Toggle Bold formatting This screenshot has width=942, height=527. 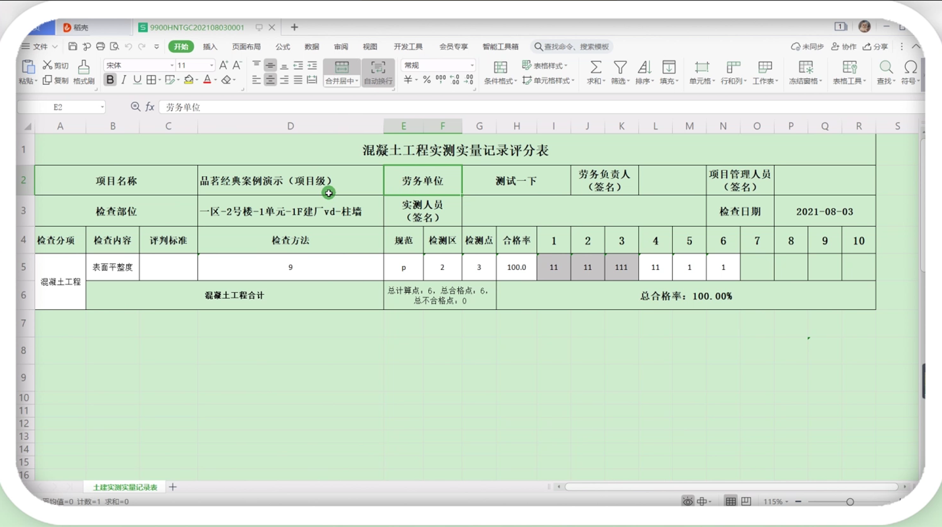click(110, 80)
